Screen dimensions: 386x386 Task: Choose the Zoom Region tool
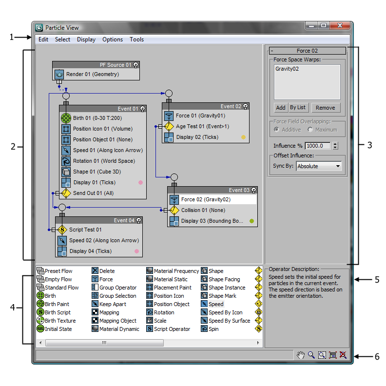pos(322,355)
